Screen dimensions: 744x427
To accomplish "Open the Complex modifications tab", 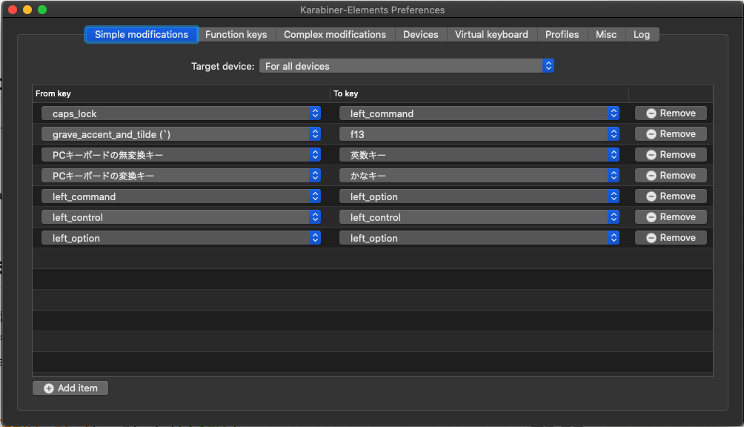I will pos(334,35).
